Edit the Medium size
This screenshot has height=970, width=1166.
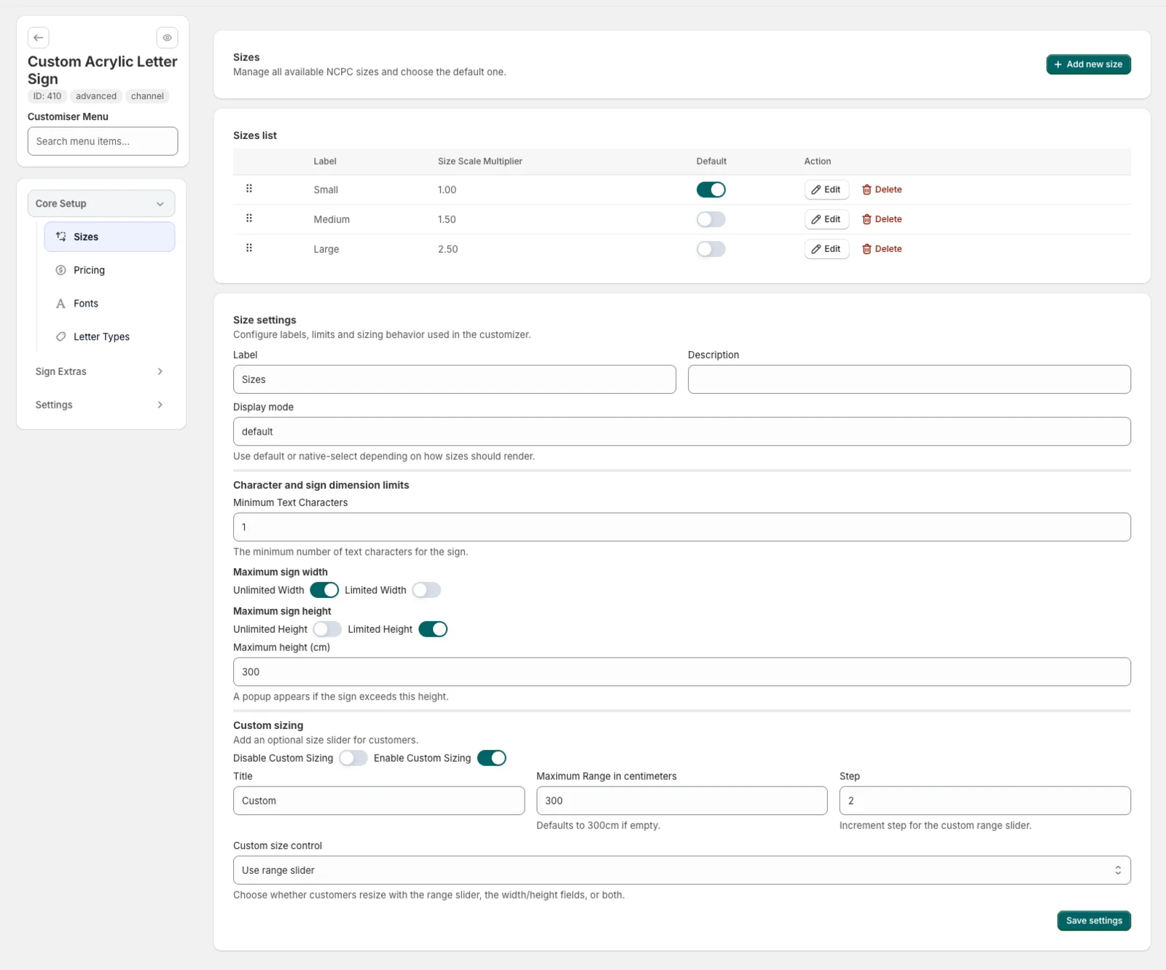click(826, 219)
